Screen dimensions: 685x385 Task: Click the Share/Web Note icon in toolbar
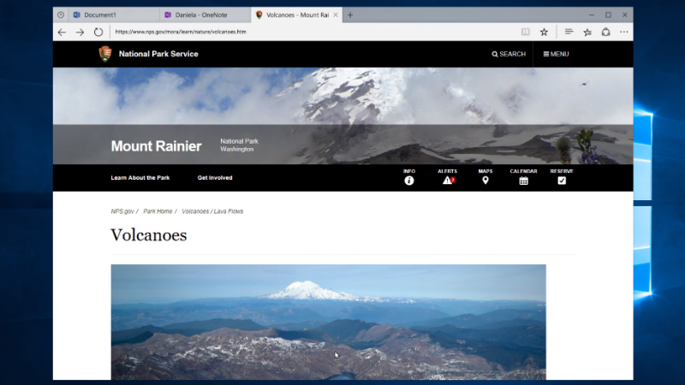pyautogui.click(x=606, y=32)
